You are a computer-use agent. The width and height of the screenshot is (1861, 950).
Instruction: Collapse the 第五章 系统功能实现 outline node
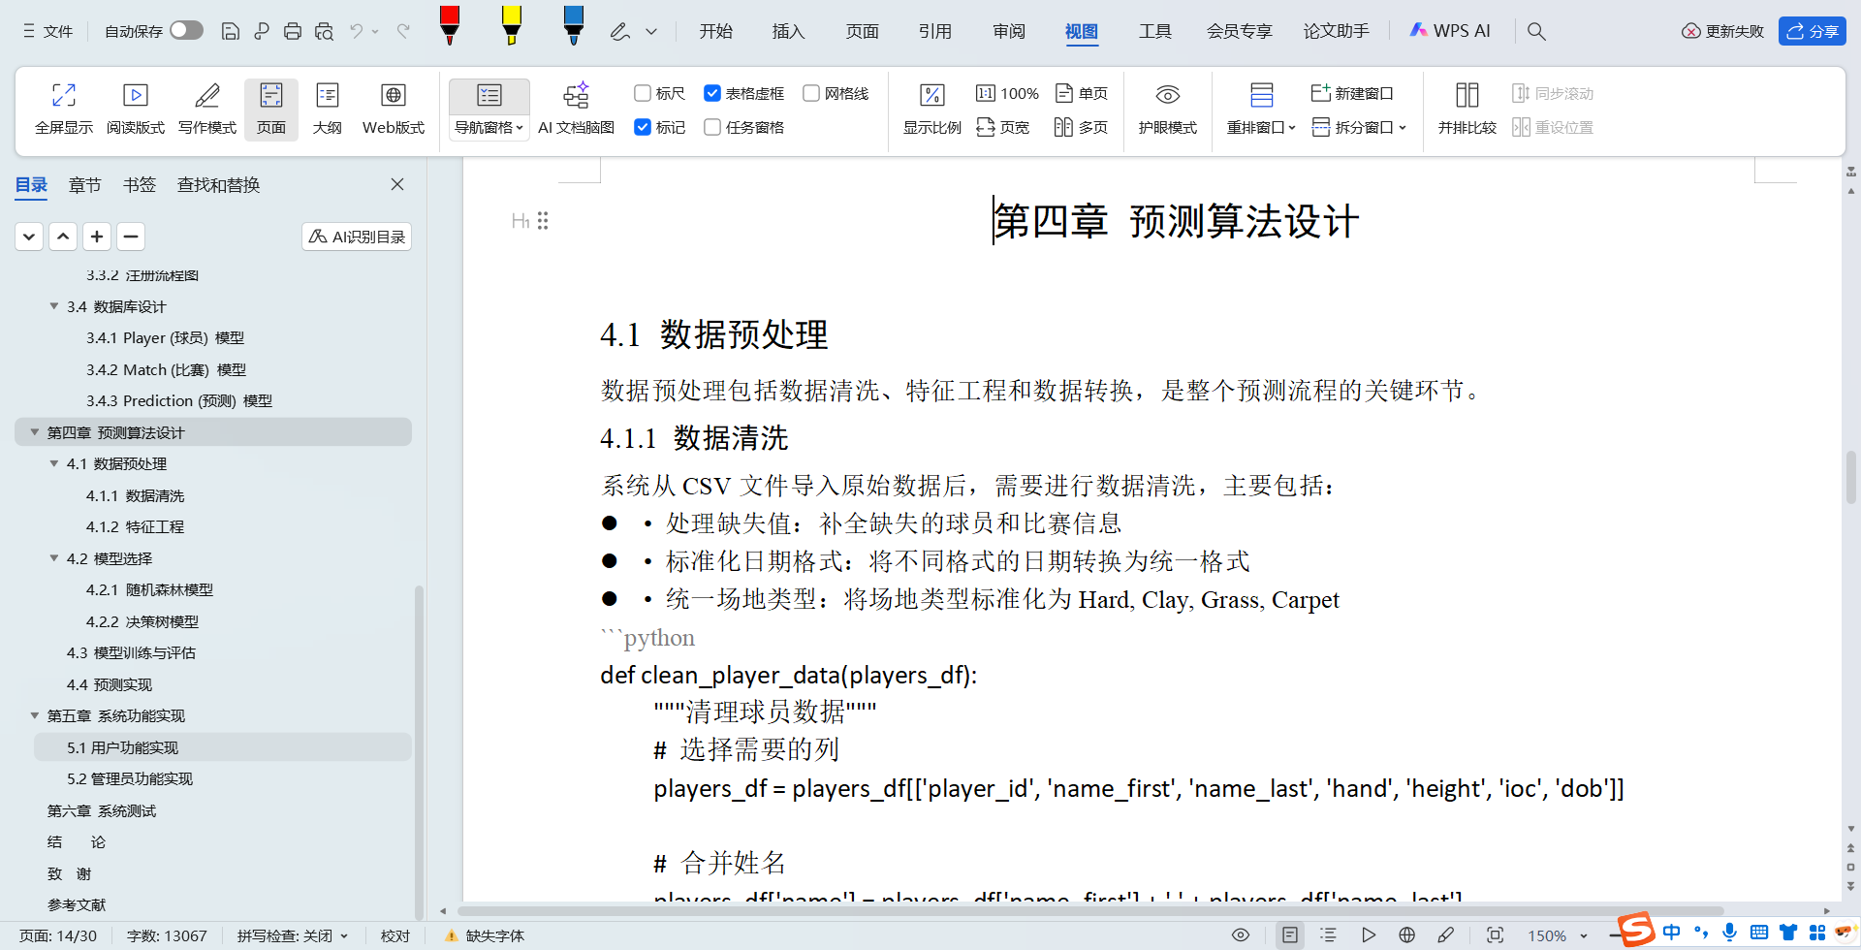(x=35, y=715)
